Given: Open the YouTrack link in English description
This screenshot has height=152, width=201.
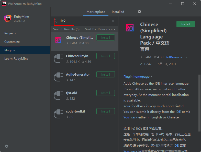Looking at the screenshot, I should click(130, 117).
